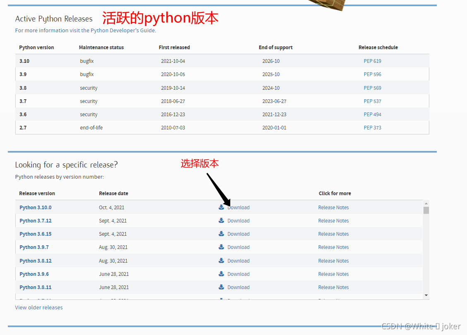Open Download link for Python 3.10.0
Image resolution: width=467 pixels, height=335 pixels.
238,207
